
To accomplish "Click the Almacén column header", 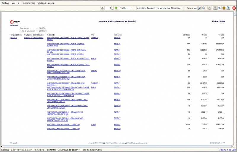I will coord(118,35).
